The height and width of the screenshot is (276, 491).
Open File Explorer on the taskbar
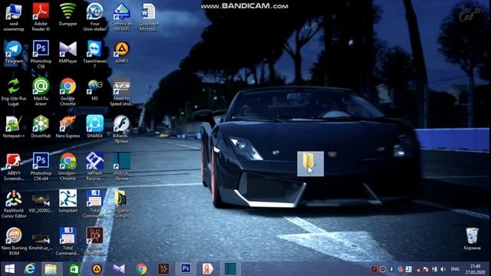pyautogui.click(x=51, y=269)
